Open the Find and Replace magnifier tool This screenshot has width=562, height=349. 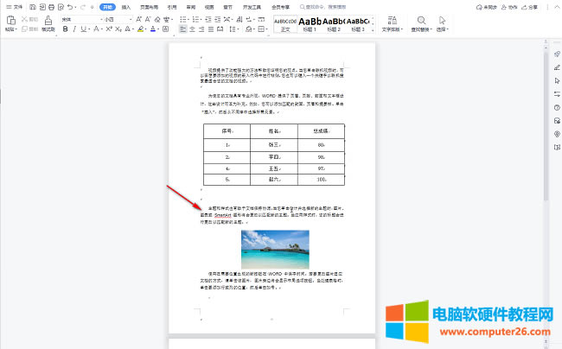coord(420,21)
